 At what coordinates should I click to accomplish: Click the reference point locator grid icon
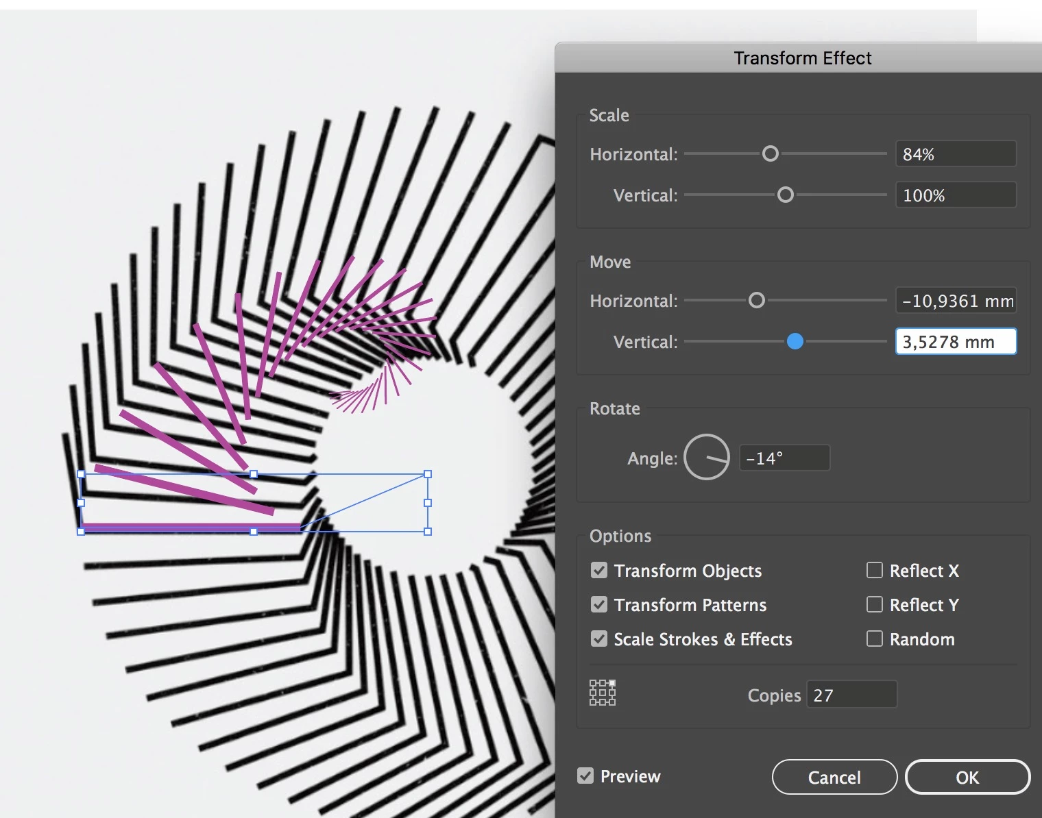(x=603, y=693)
